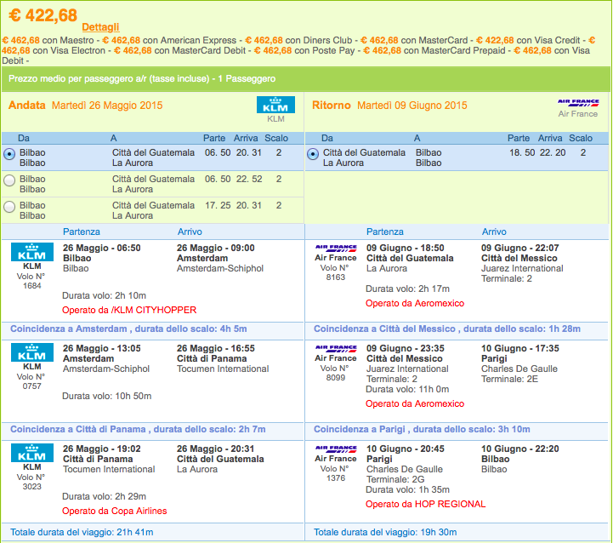Click the Scalo column header in Andata table

(x=276, y=138)
